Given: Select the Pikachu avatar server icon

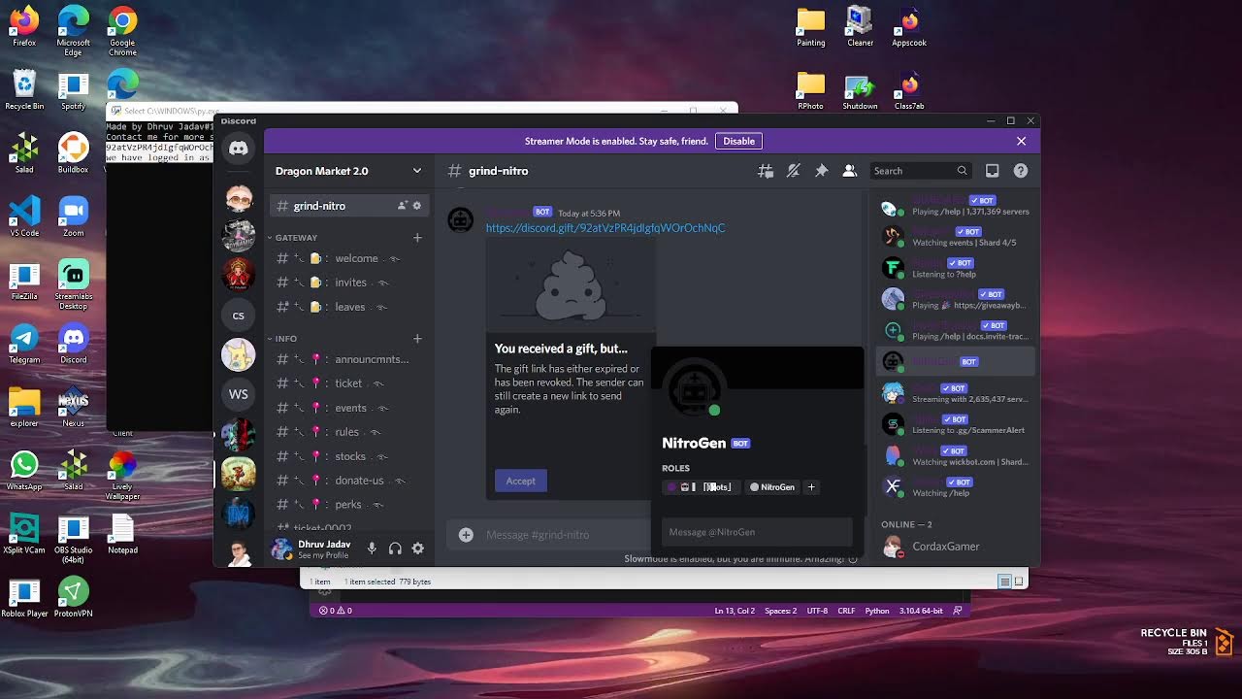Looking at the screenshot, I should tap(239, 354).
